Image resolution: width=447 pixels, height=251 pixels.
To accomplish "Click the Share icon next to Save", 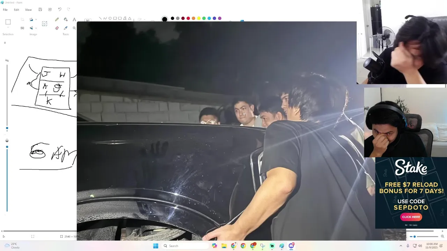I will tap(50, 9).
